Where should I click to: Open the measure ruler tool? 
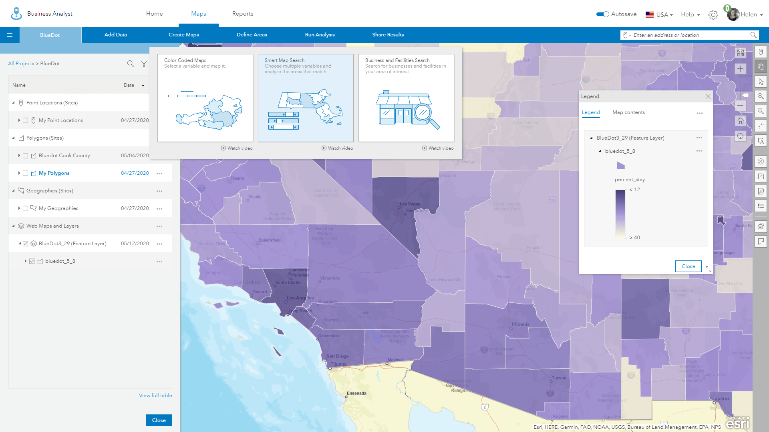point(761,126)
